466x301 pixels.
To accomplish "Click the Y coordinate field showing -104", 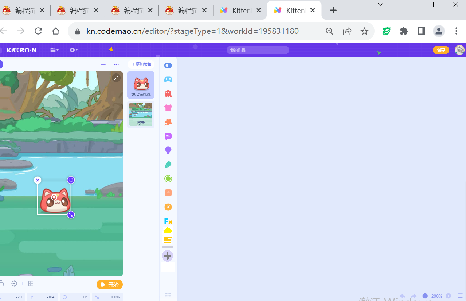I will [42, 297].
